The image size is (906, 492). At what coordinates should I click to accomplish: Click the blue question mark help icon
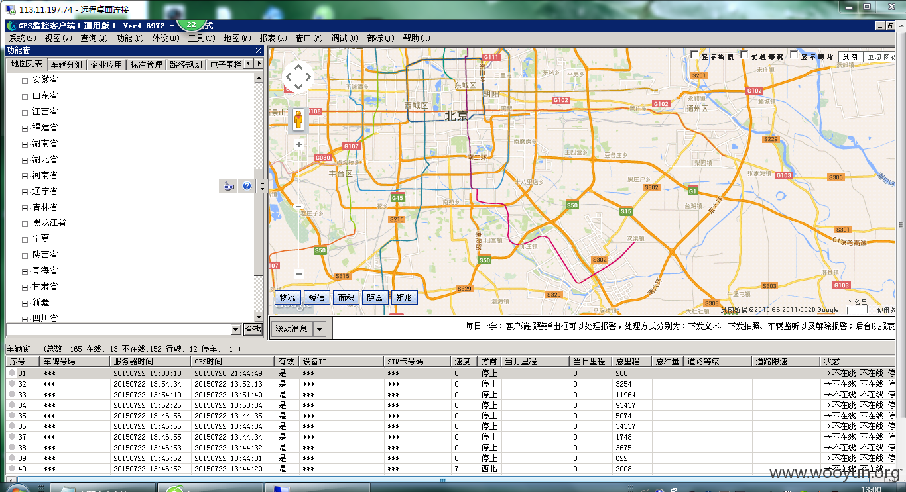pyautogui.click(x=247, y=187)
